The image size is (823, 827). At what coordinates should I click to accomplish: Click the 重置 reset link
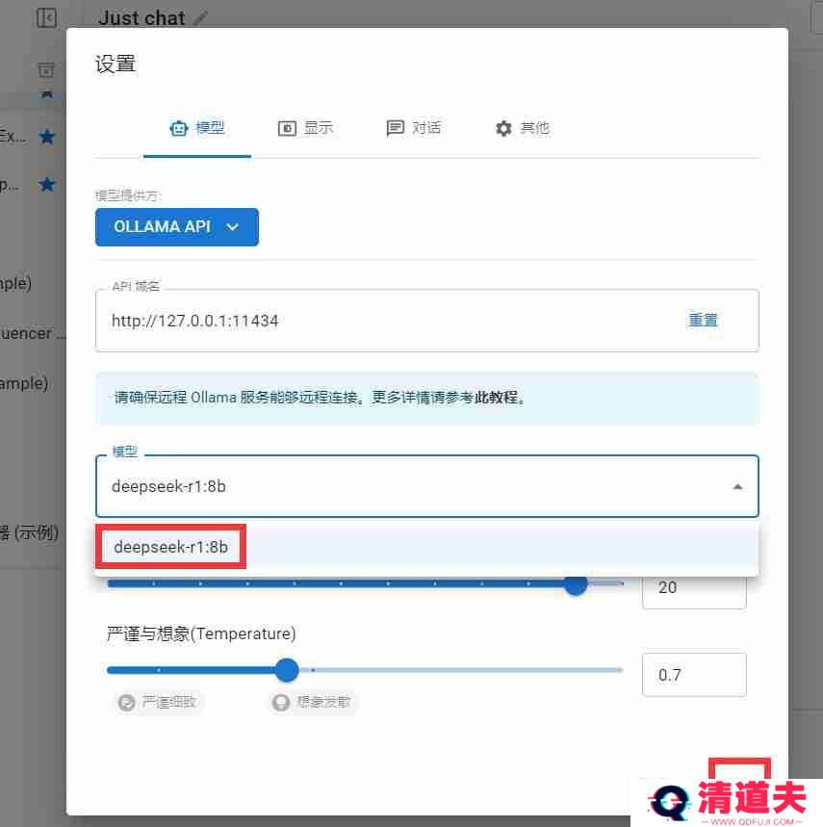point(703,321)
